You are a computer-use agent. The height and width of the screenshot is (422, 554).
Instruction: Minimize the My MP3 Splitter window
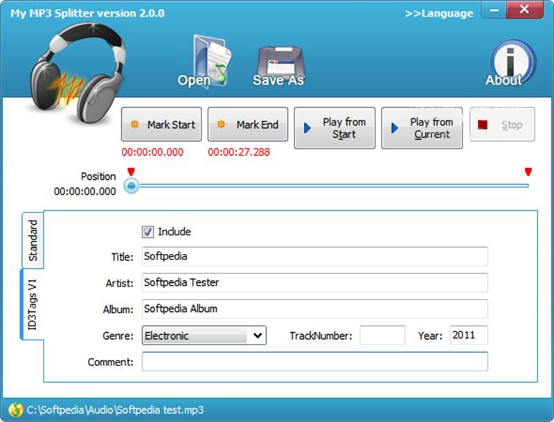494,10
